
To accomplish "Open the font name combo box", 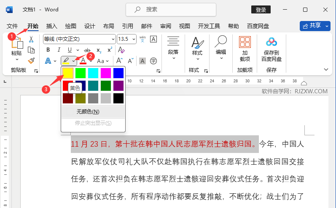I will point(79,39).
